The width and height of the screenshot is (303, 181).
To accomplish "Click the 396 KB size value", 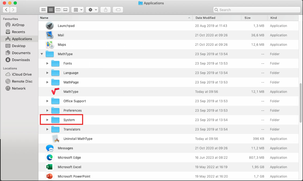I will click(258, 138).
